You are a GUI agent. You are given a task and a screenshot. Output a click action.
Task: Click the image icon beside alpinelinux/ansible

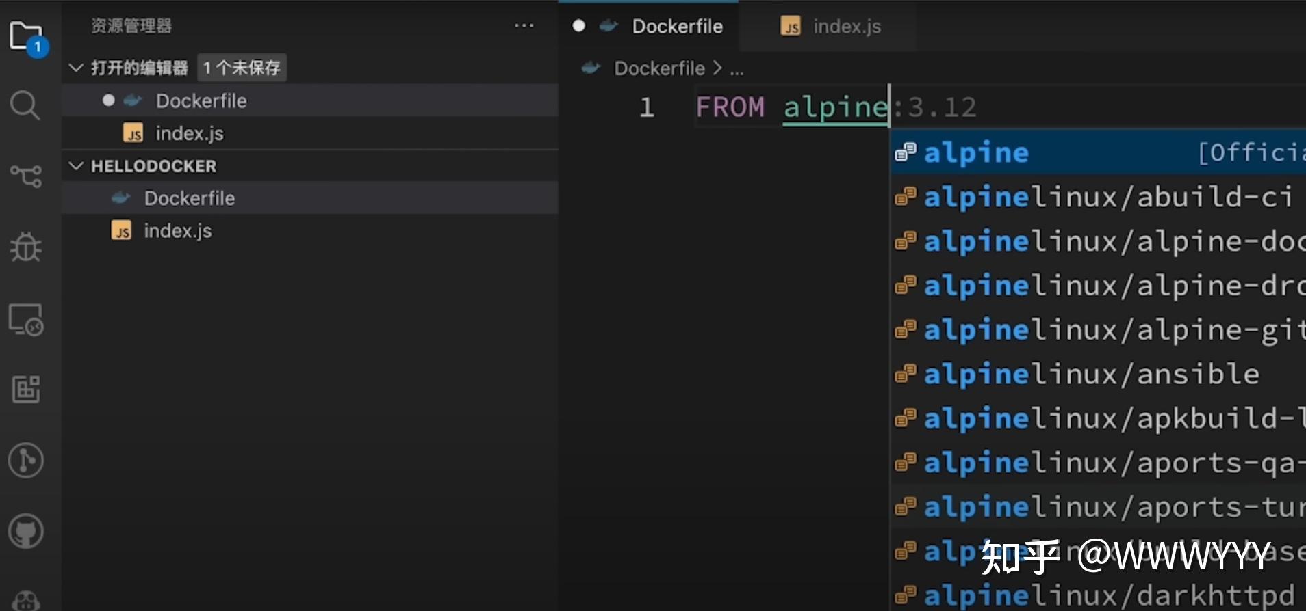[x=905, y=374]
